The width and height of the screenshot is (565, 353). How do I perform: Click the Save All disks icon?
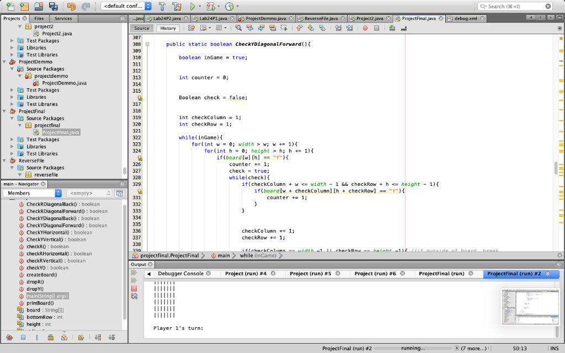[54, 6]
